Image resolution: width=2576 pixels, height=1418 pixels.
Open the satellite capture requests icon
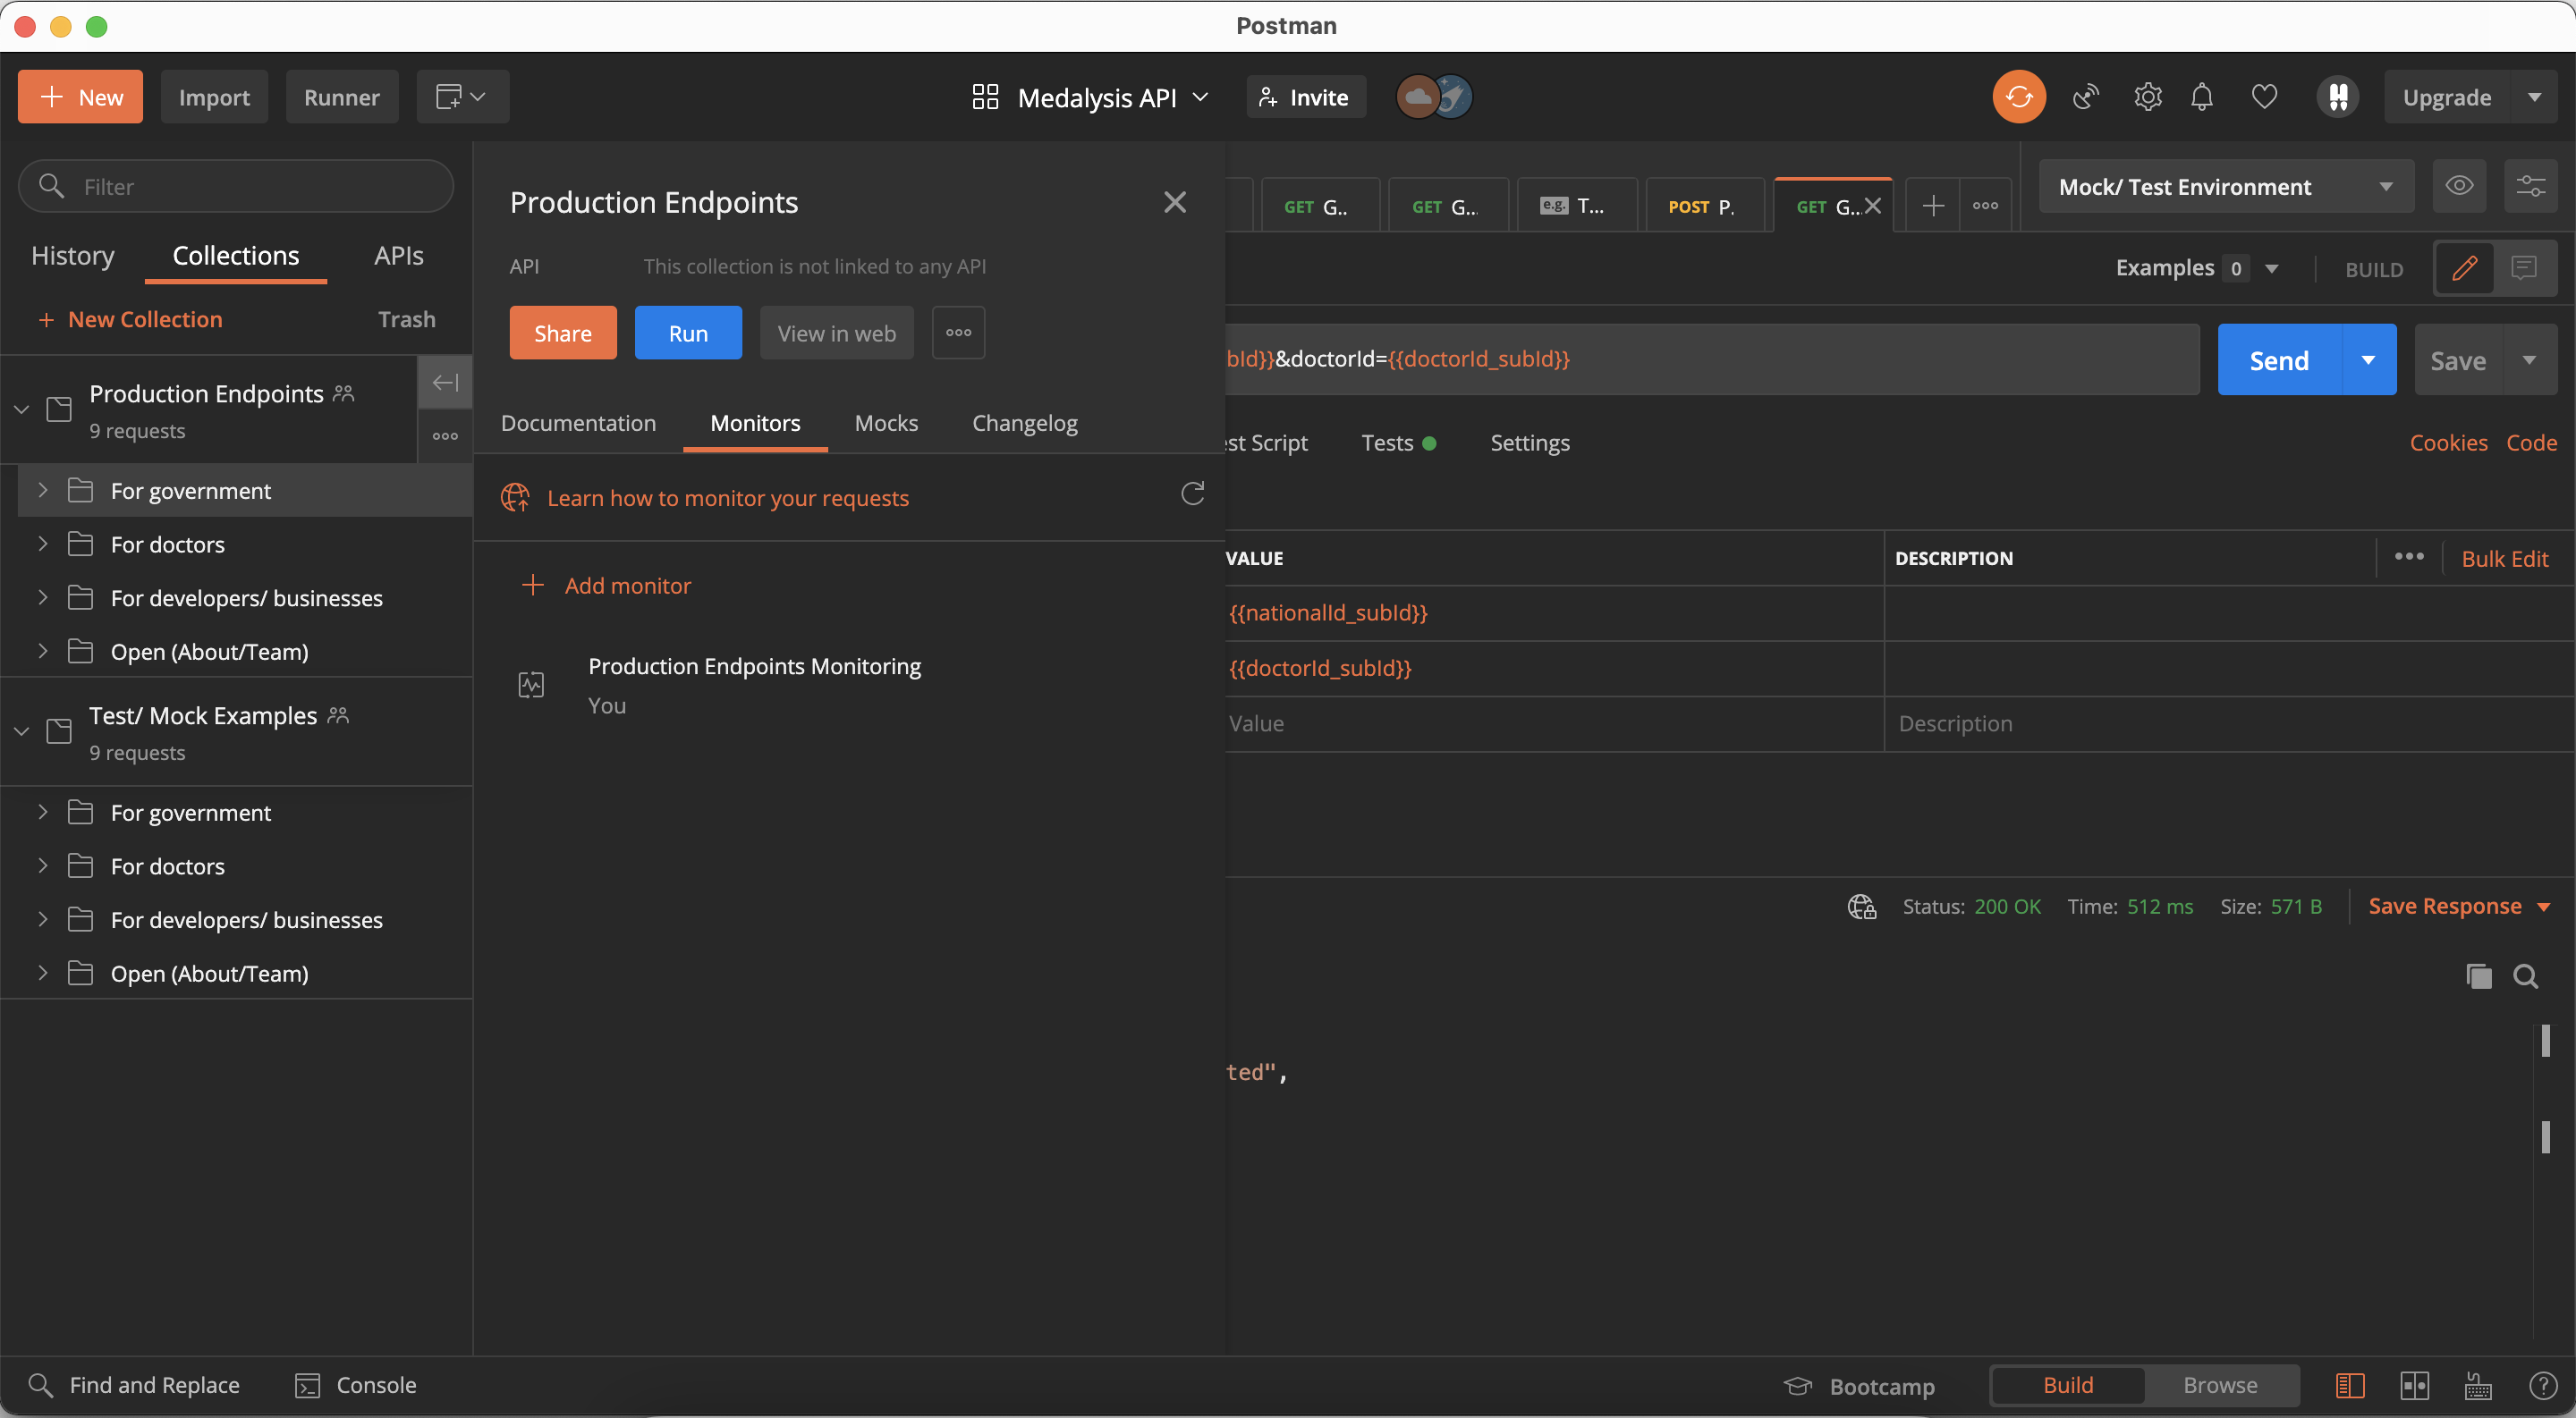pyautogui.click(x=2085, y=97)
